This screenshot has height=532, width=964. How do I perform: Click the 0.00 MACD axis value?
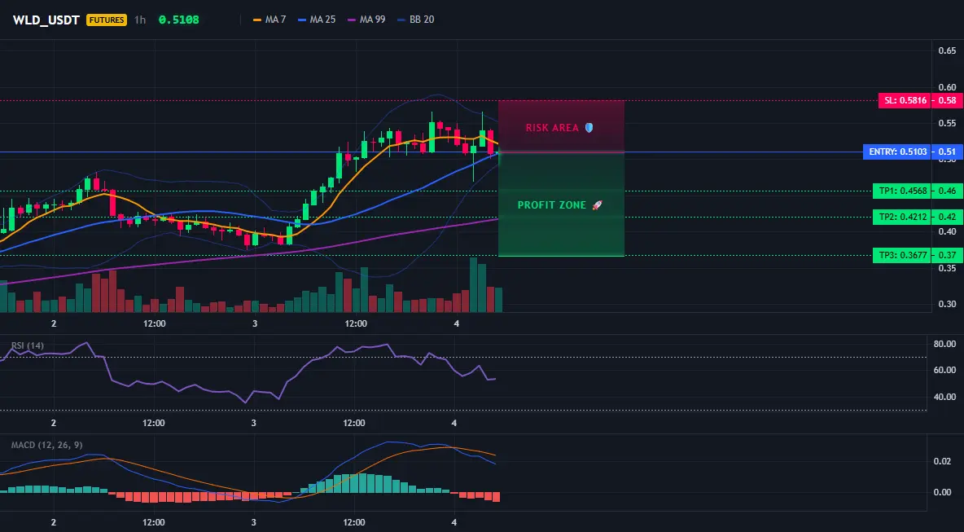942,492
